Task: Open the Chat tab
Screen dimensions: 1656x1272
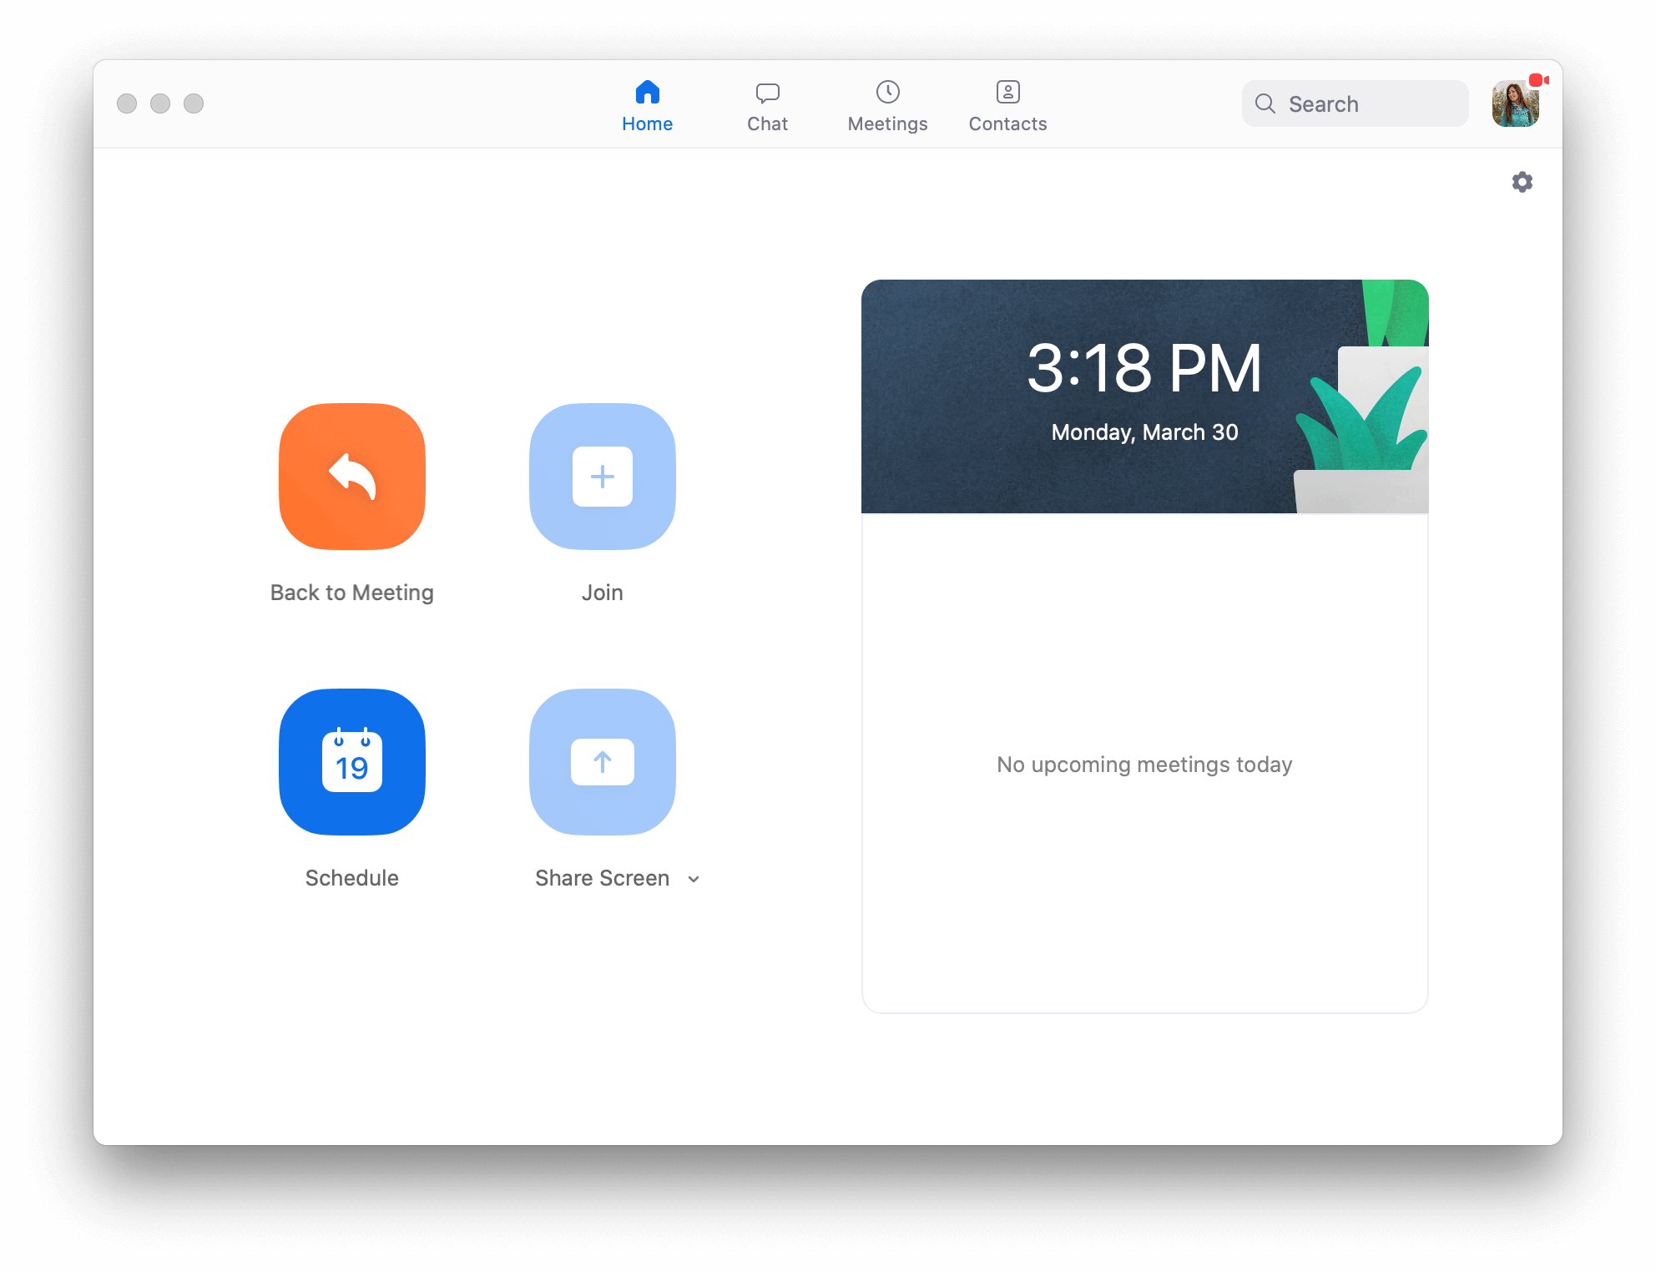Action: (766, 103)
